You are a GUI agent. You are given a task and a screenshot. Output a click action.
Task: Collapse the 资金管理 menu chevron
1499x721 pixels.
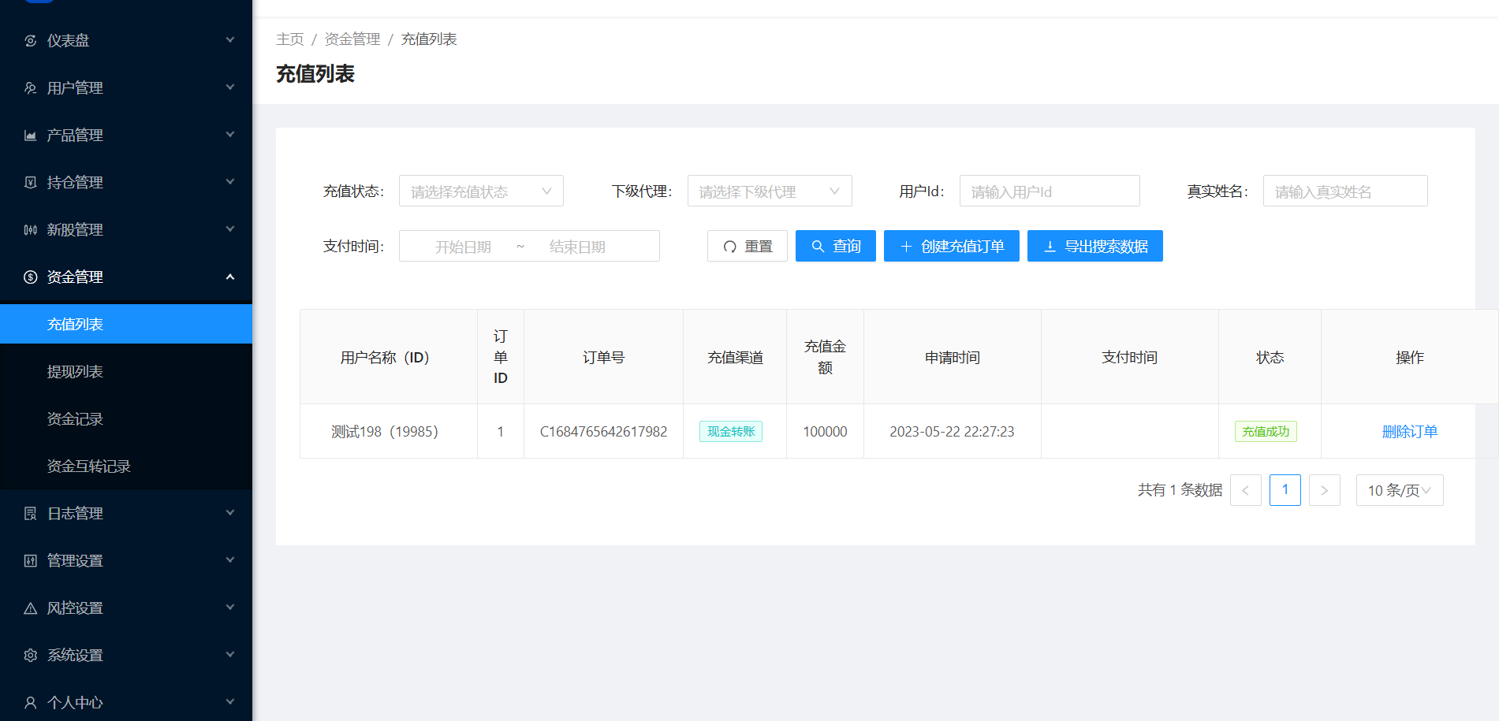pos(230,277)
